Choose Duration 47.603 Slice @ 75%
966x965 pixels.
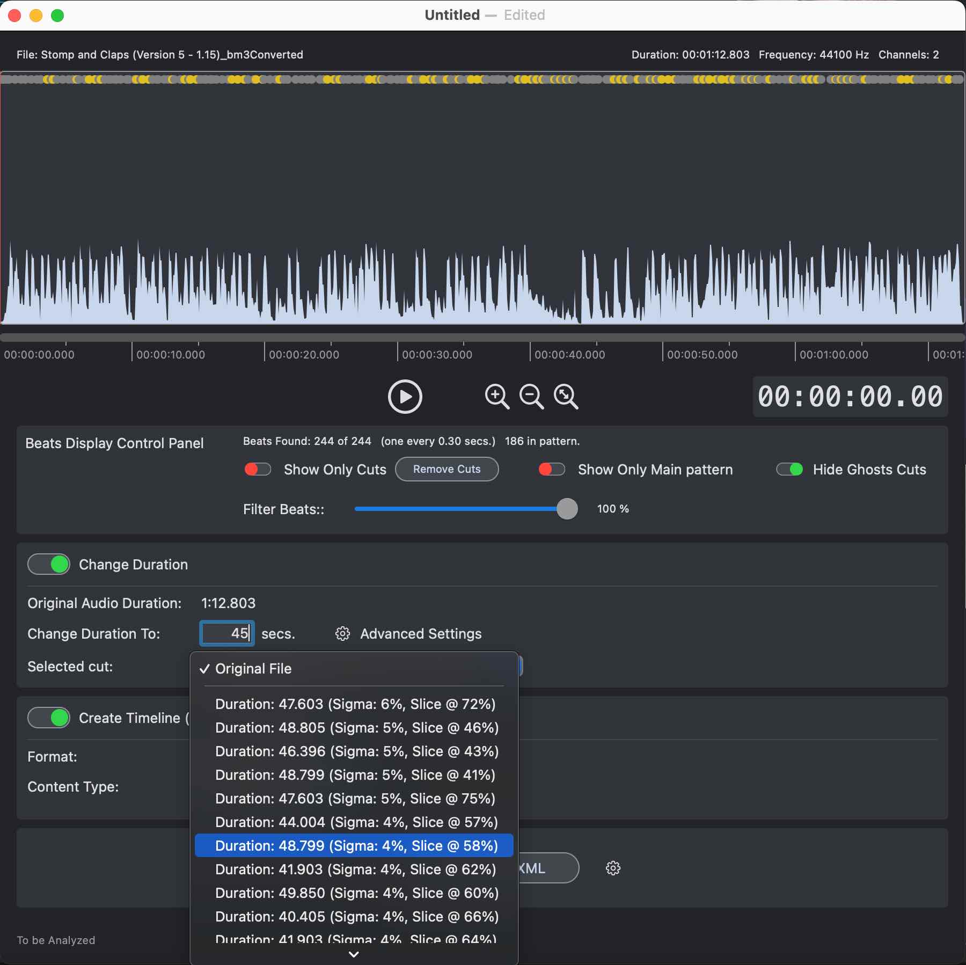(x=354, y=799)
